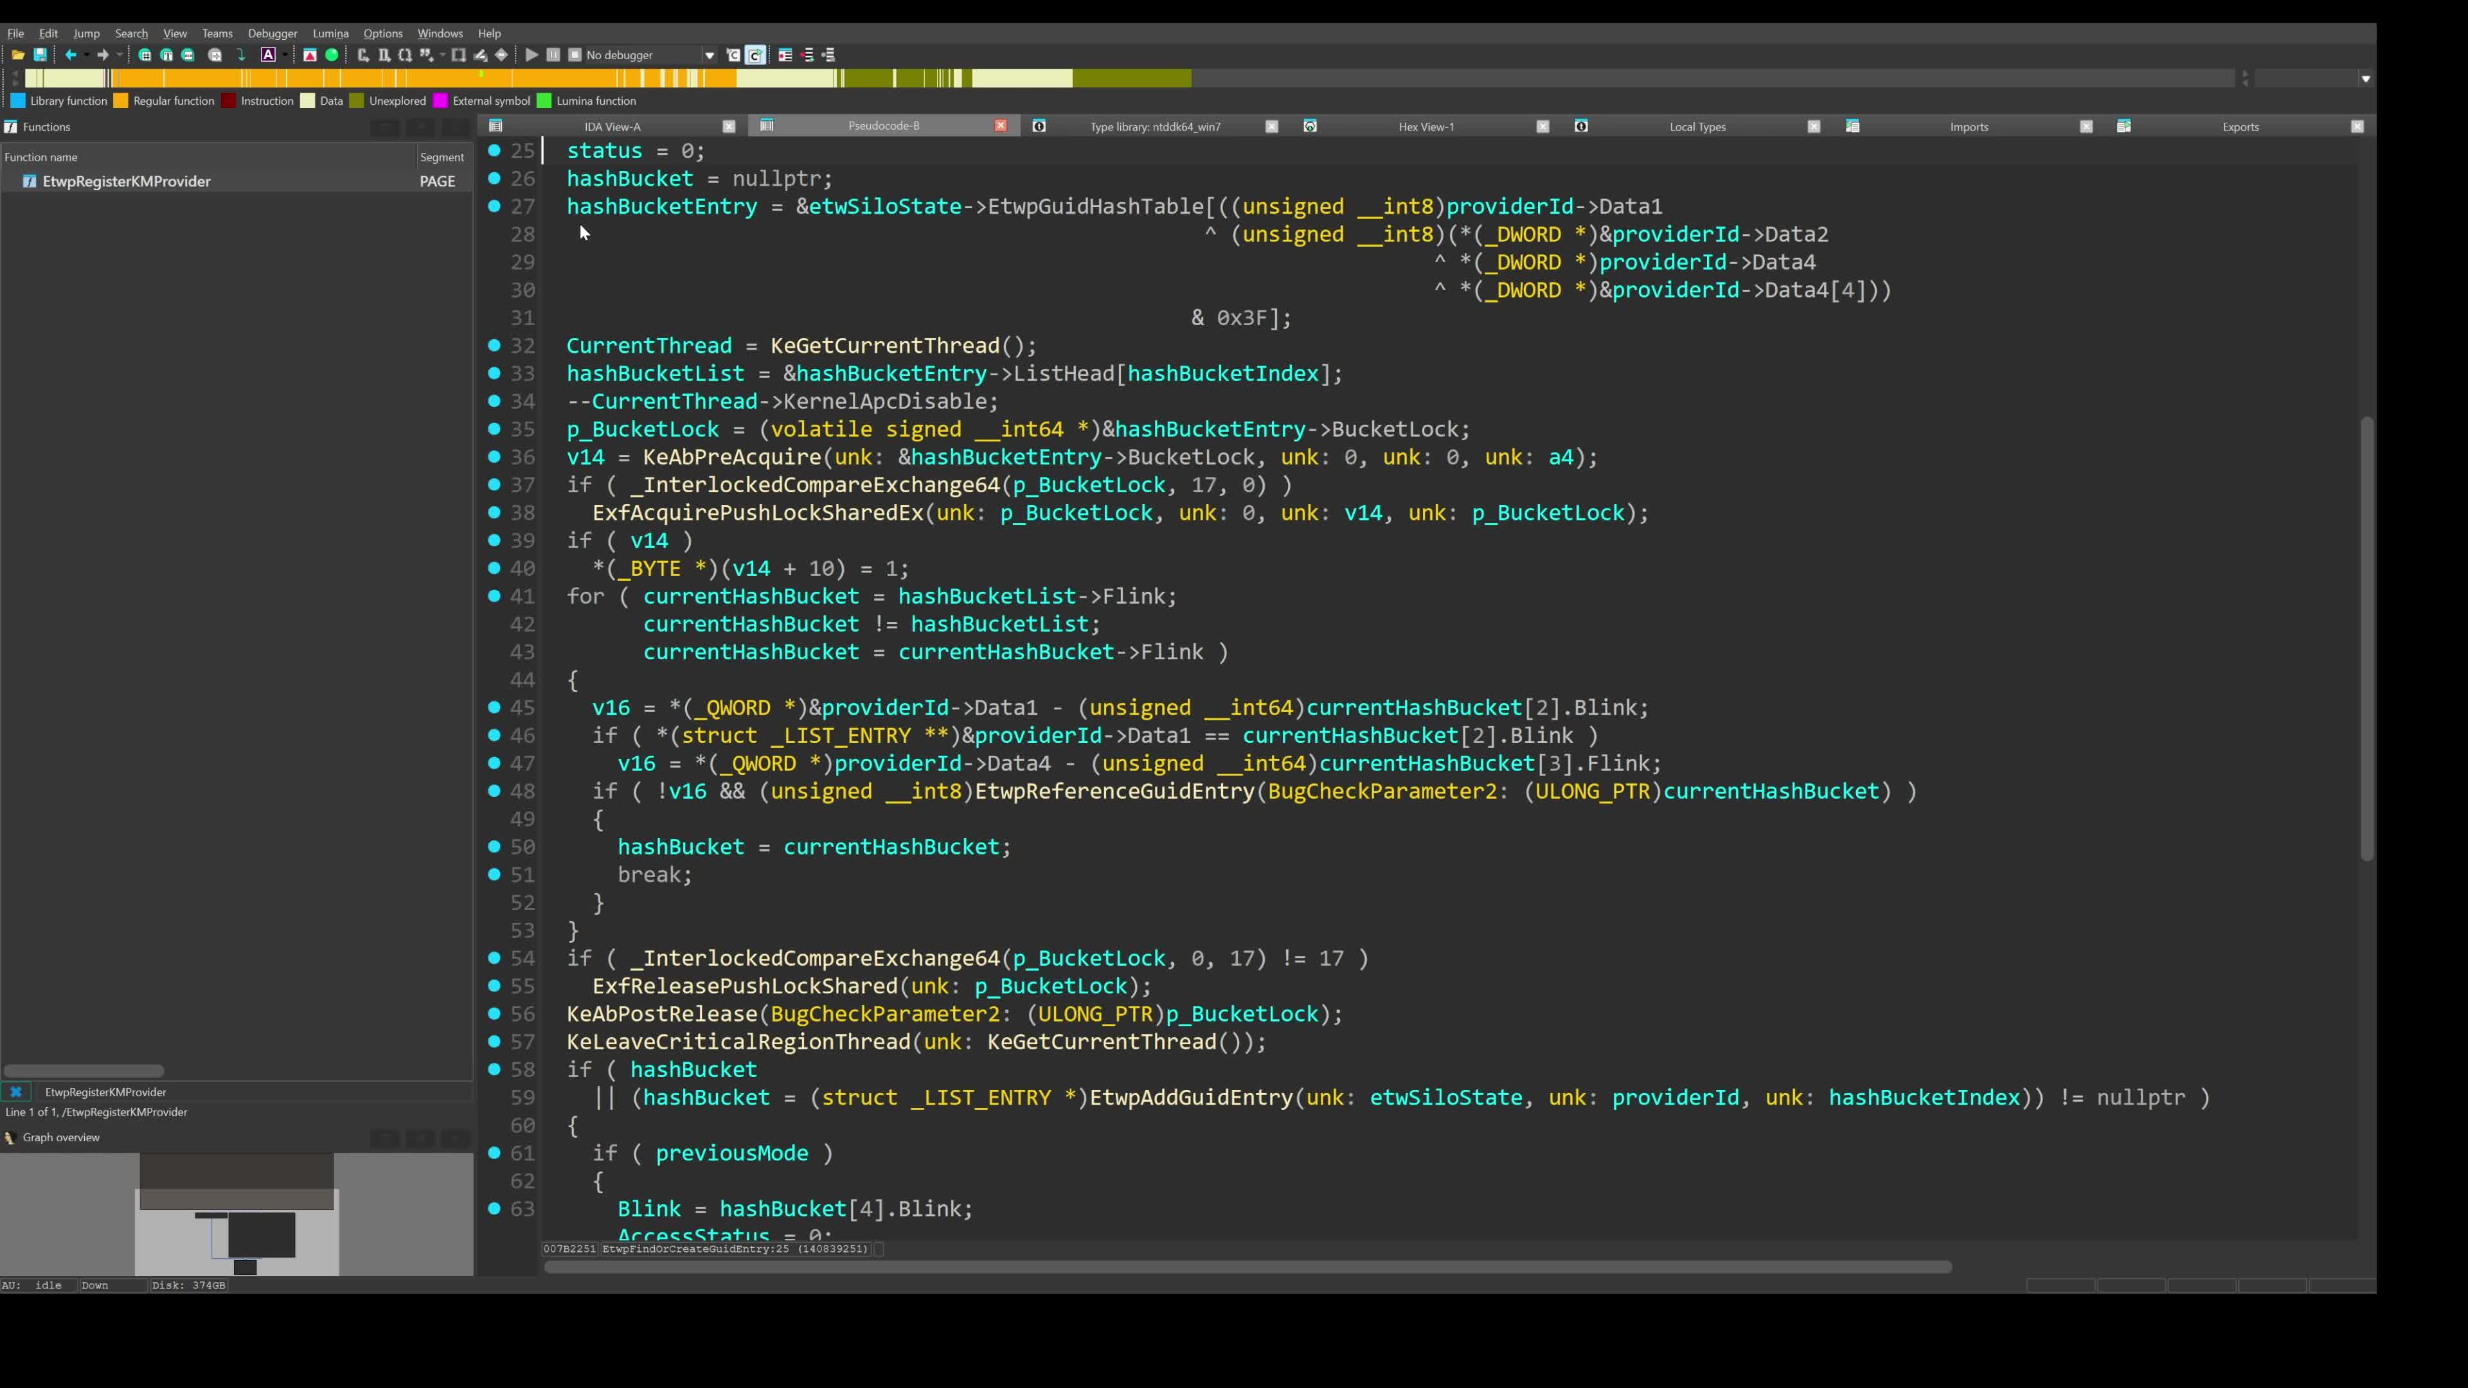Open the Search menu
Screen dimensions: 2468x1388
click(x=131, y=33)
